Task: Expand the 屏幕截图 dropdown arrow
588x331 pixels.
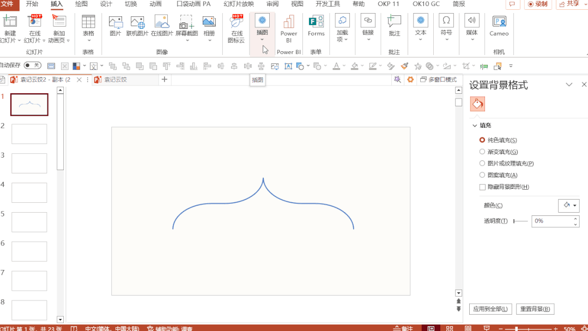Action: [187, 40]
